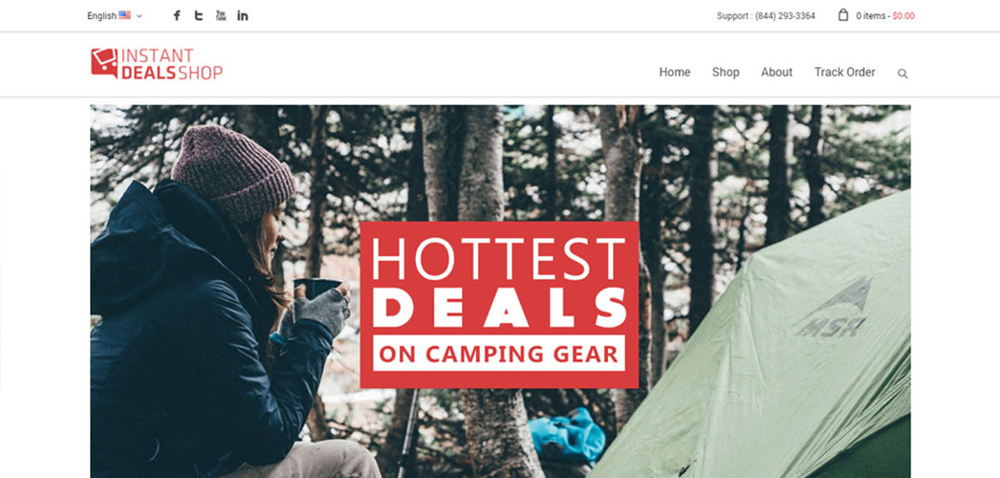The width and height of the screenshot is (1000, 478).
Task: Visit the YouTube channel icon
Action: coord(221,15)
